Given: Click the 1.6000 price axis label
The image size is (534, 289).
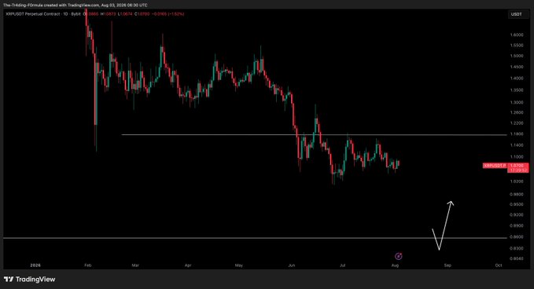Looking at the screenshot, I should click(517, 35).
